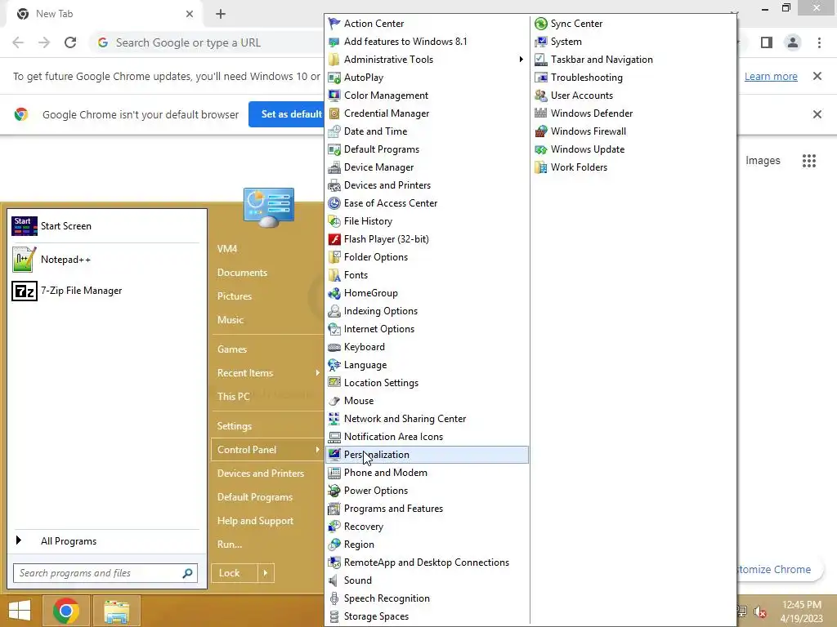The image size is (837, 627).
Task: Click the Mouse icon
Action: [x=334, y=401]
